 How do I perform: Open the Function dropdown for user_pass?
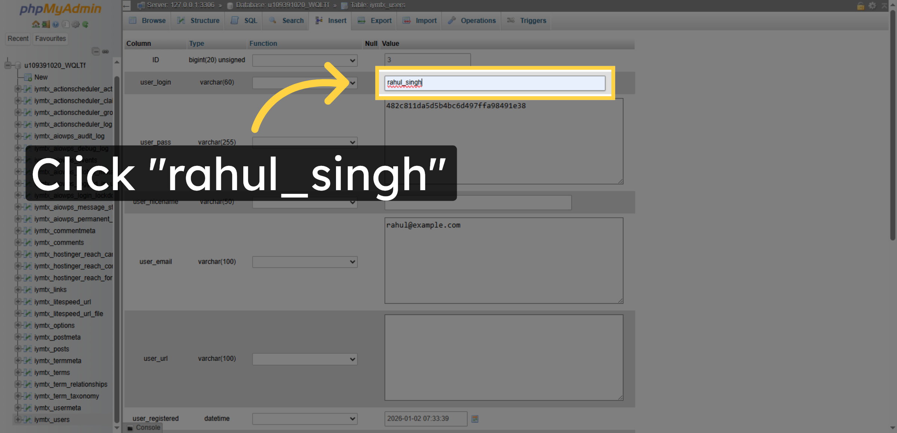[305, 142]
